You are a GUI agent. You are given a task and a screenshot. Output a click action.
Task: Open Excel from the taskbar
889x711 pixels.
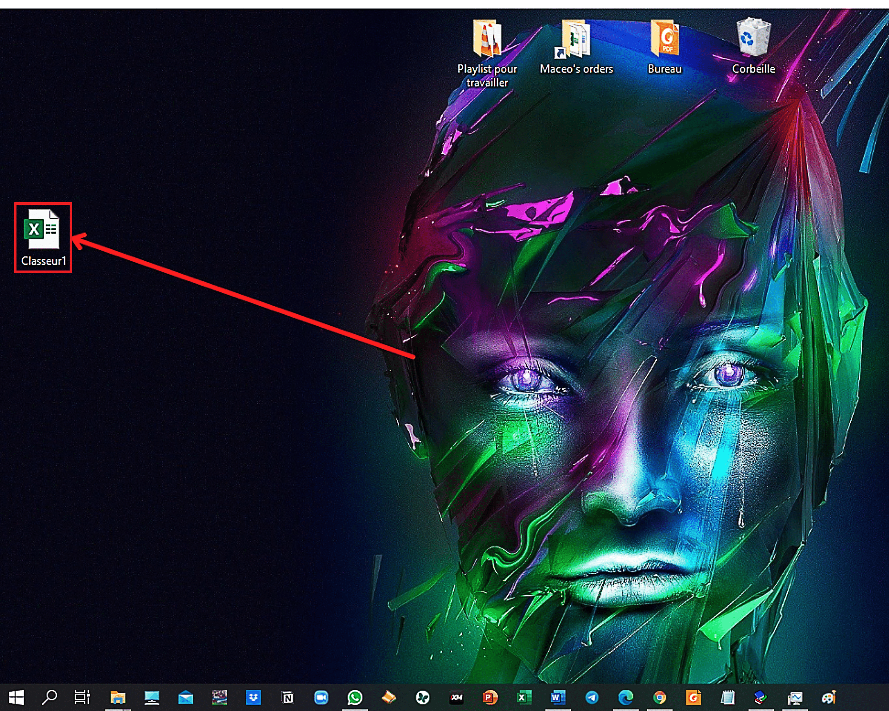[524, 698]
